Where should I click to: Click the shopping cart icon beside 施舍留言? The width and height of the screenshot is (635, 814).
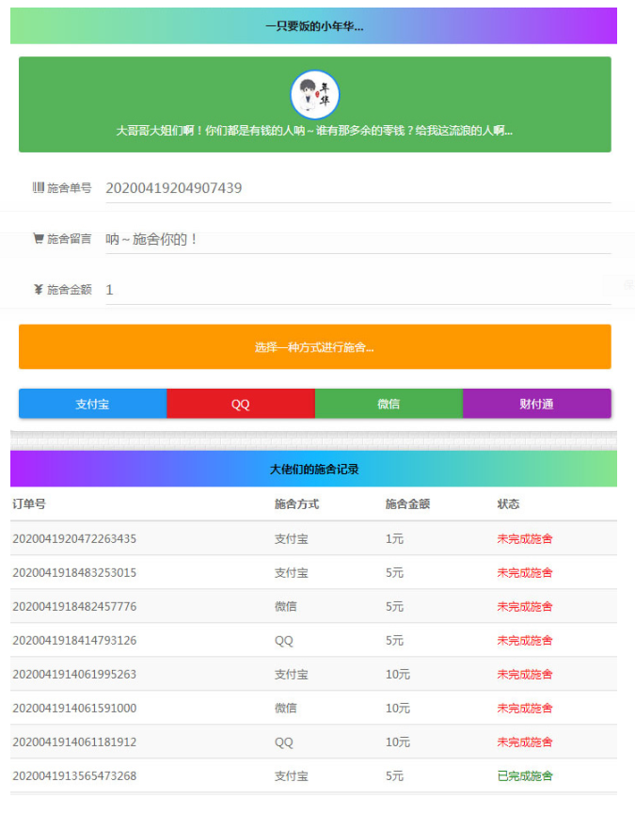click(38, 239)
